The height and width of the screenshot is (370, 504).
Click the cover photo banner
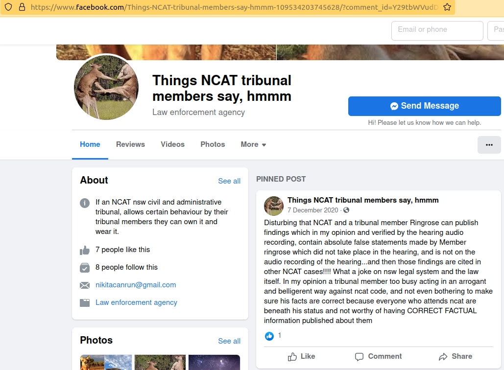(x=280, y=52)
